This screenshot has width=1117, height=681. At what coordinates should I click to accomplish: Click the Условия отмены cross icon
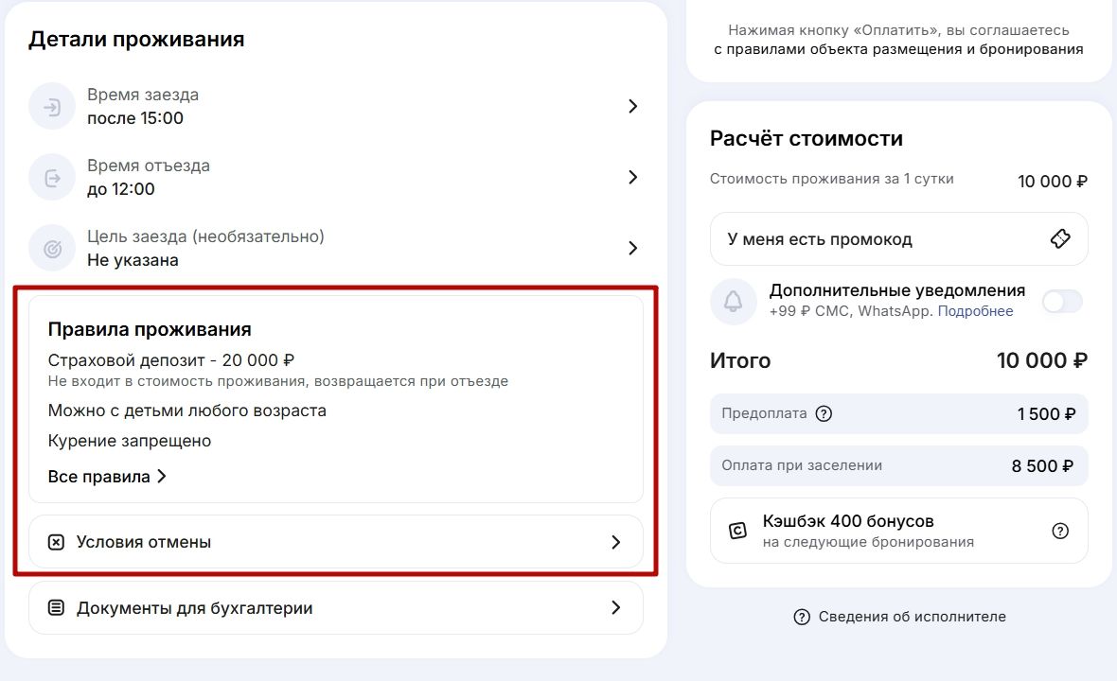(56, 542)
